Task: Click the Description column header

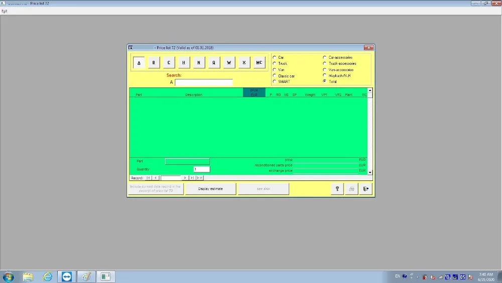Action: click(194, 95)
